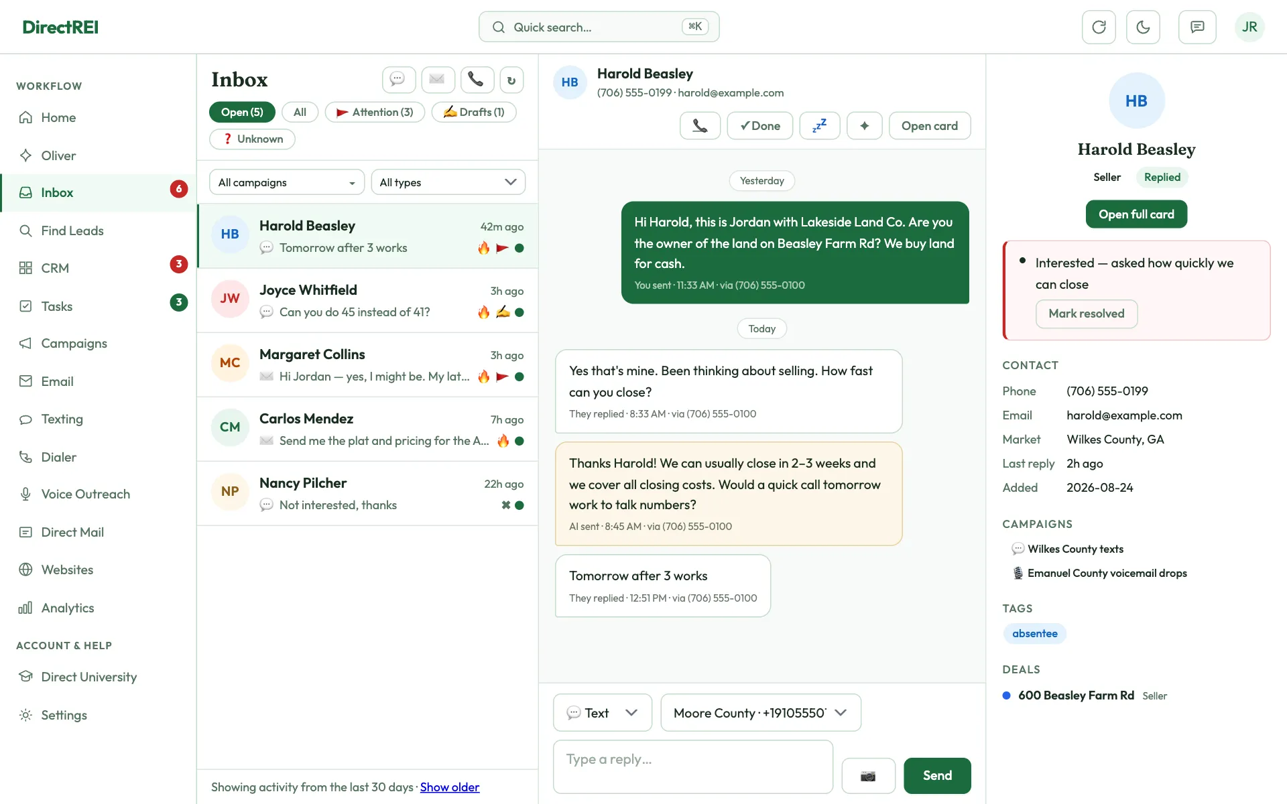Refresh the inbox list
The height and width of the screenshot is (804, 1287).
(511, 80)
